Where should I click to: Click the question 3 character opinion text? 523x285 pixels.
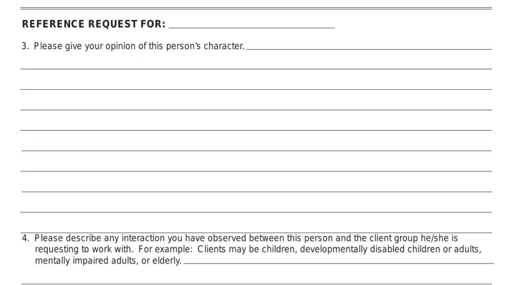point(139,46)
